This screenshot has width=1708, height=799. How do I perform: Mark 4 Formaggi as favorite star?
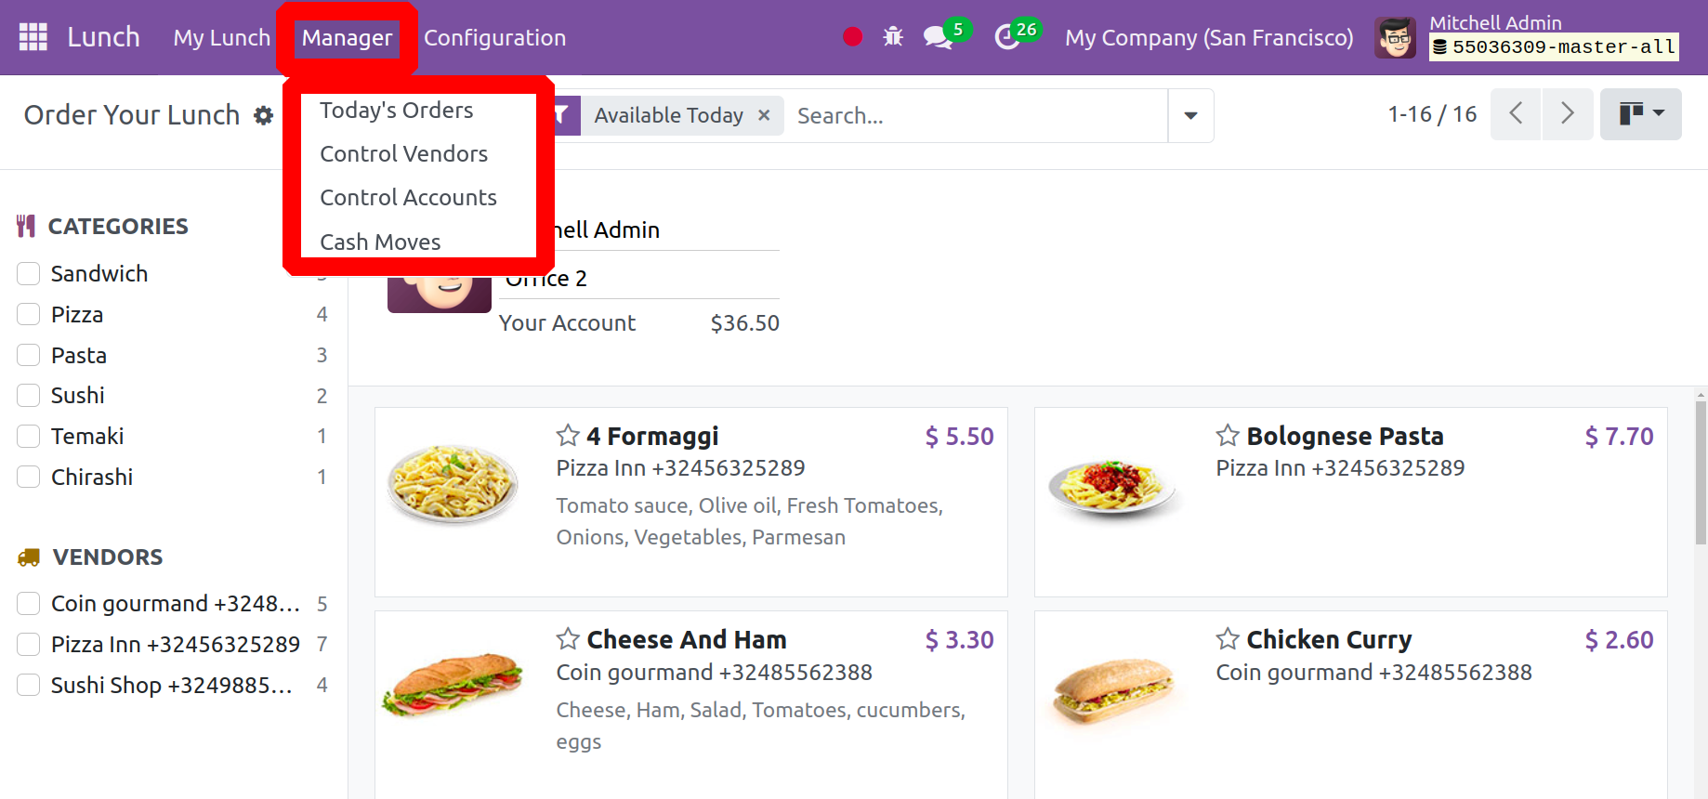pos(568,435)
